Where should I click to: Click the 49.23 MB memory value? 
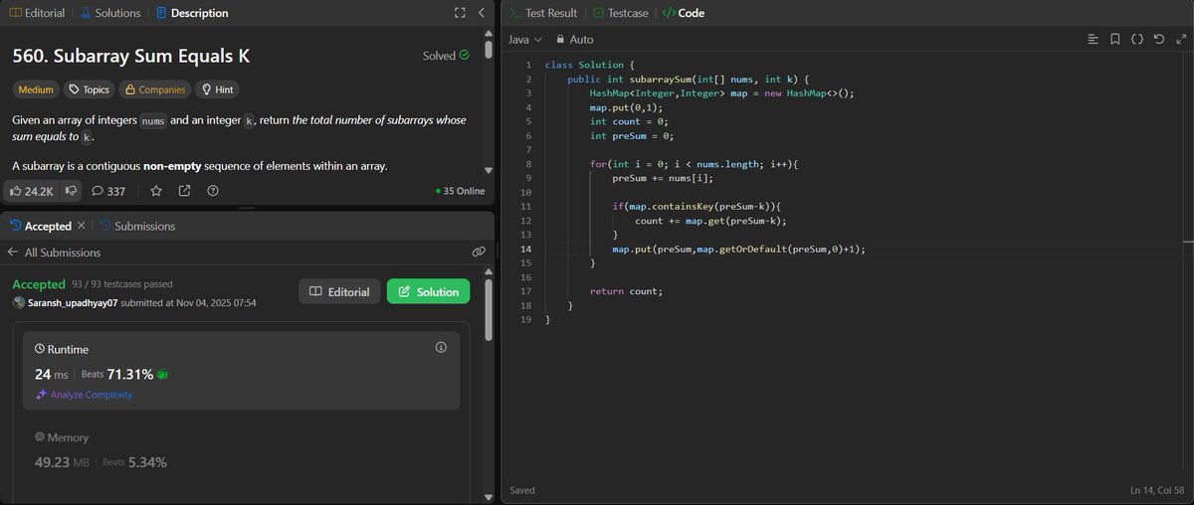(x=62, y=462)
